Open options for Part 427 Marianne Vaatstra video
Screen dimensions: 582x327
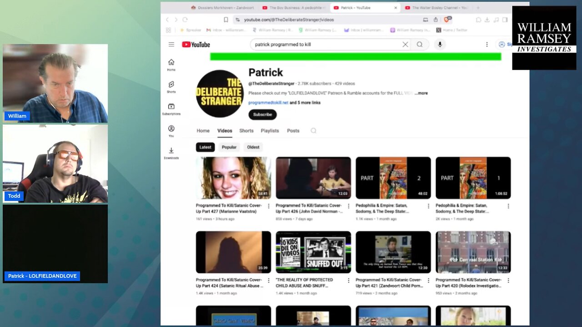click(268, 206)
